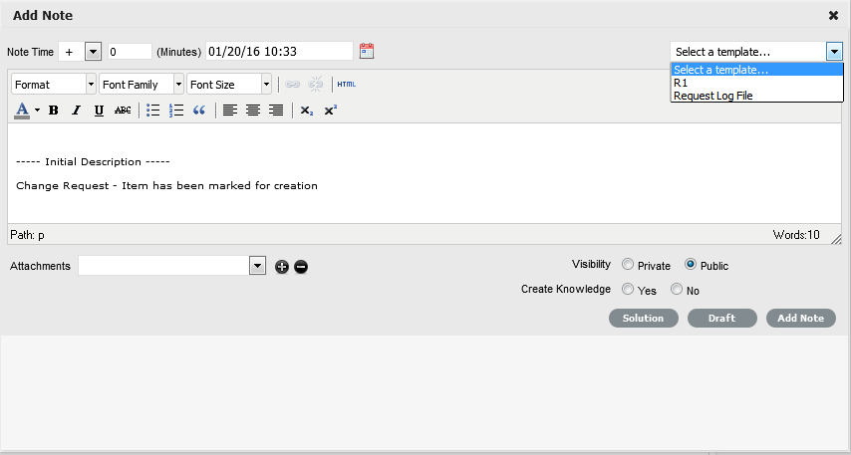Insert an ordered numbered list
Image resolution: width=851 pixels, height=455 pixels.
(176, 111)
